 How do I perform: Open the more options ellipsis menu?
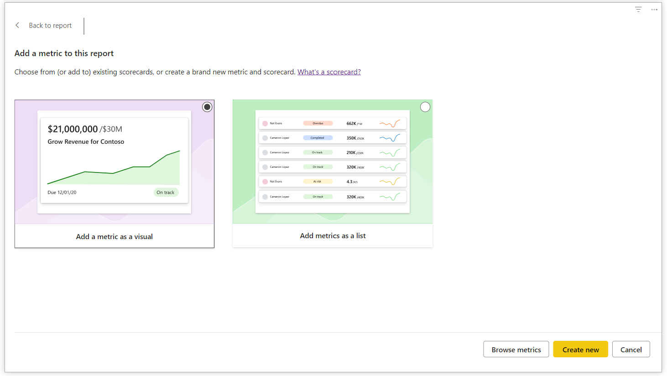[x=654, y=9]
